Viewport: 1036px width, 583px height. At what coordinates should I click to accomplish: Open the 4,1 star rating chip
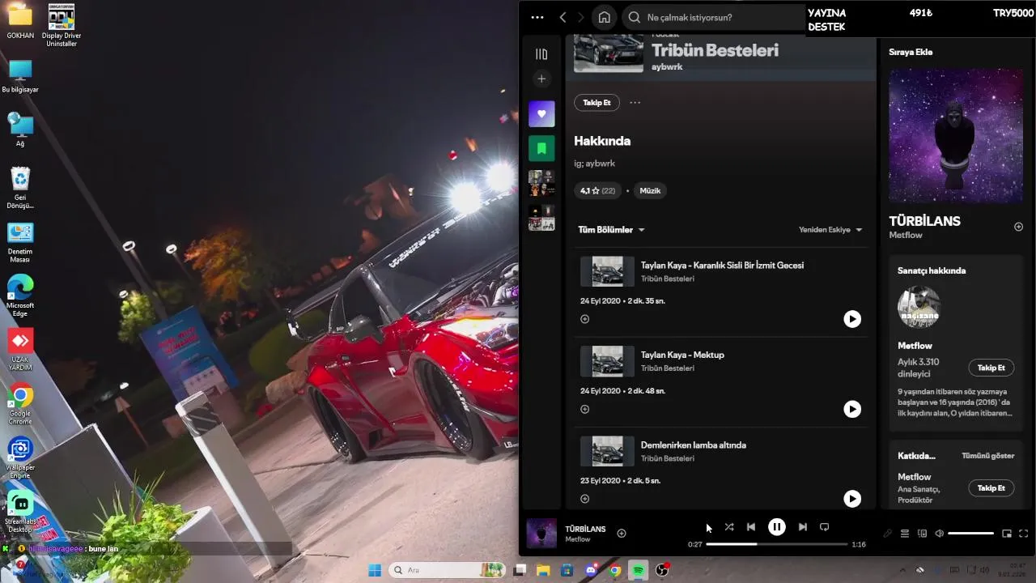(597, 191)
